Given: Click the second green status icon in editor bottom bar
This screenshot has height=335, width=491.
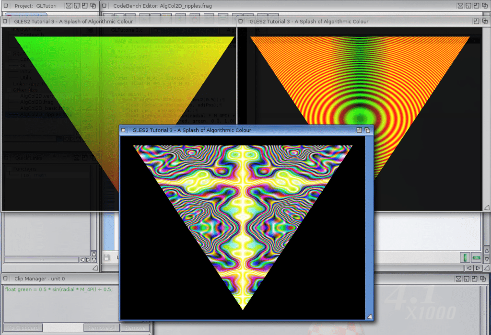Looking at the screenshot, I should pos(476,258).
